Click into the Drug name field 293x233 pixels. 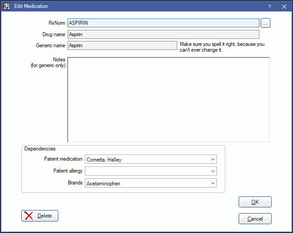(164, 34)
